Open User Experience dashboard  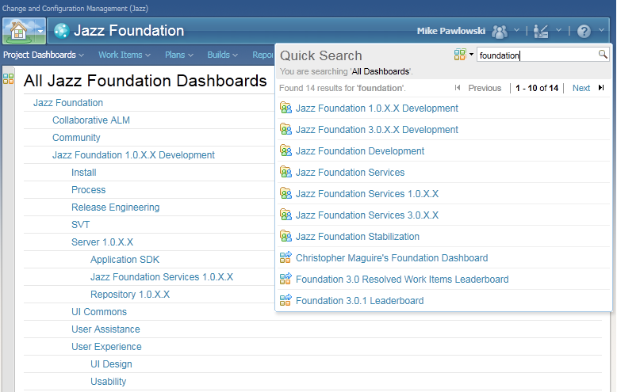click(106, 347)
